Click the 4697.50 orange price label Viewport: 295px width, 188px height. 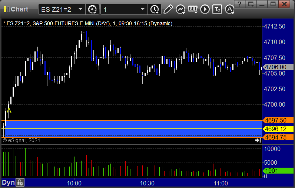(278, 120)
